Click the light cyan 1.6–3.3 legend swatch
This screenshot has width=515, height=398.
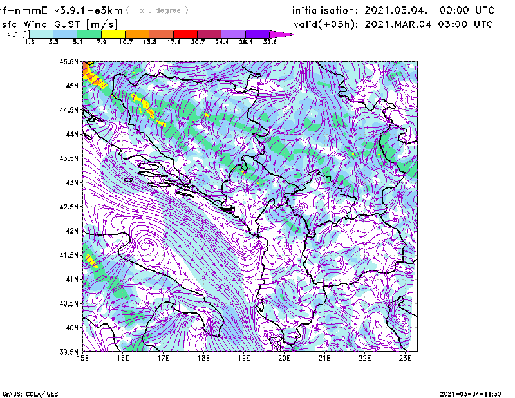pyautogui.click(x=41, y=34)
